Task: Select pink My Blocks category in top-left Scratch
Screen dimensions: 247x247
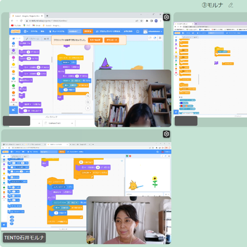Action: coord(14,101)
